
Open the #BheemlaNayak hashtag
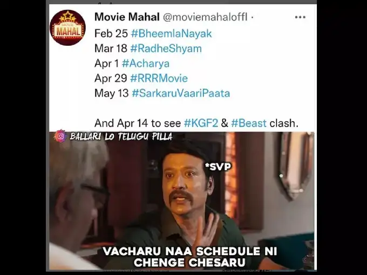point(171,33)
